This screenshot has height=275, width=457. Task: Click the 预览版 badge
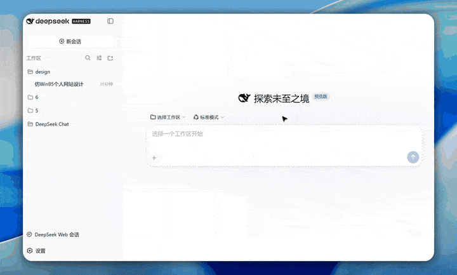(x=321, y=97)
